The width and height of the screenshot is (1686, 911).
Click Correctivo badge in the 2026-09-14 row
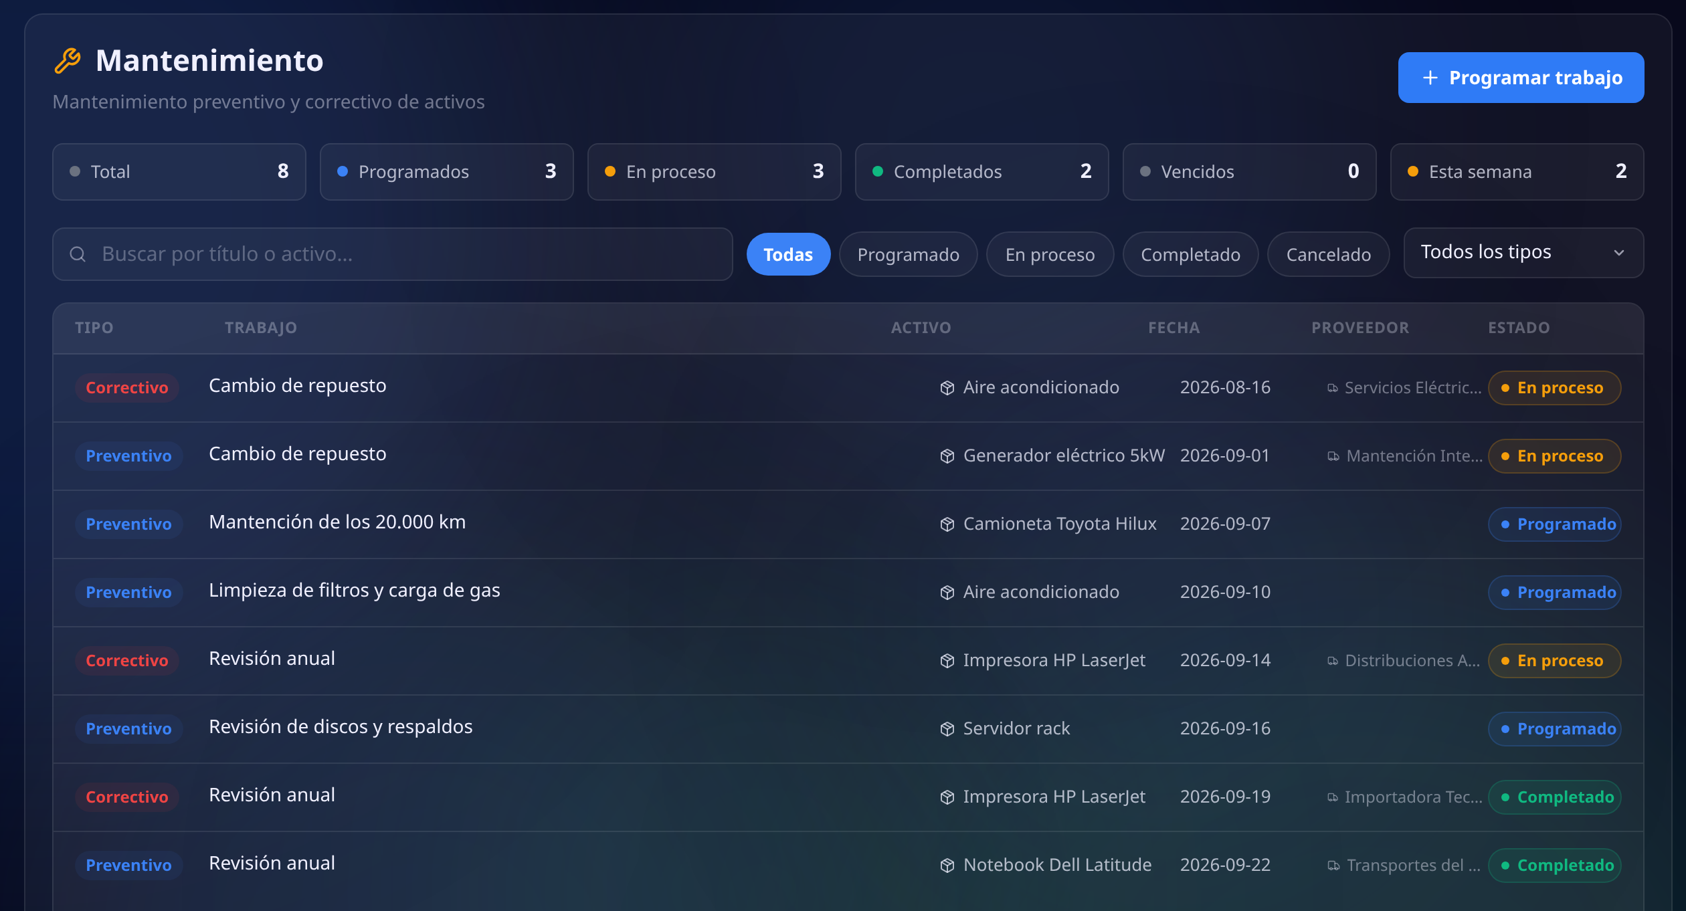(127, 661)
